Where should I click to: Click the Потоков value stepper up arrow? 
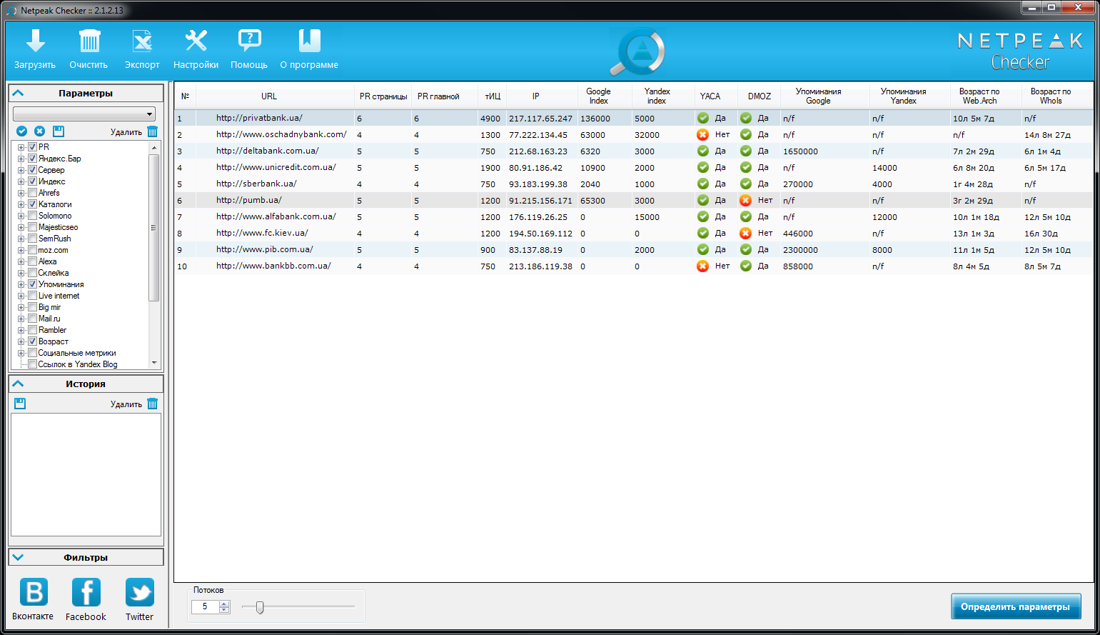[223, 602]
